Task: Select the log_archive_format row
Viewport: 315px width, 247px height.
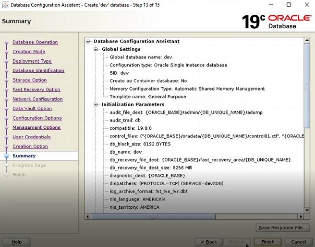Action: click(x=148, y=191)
